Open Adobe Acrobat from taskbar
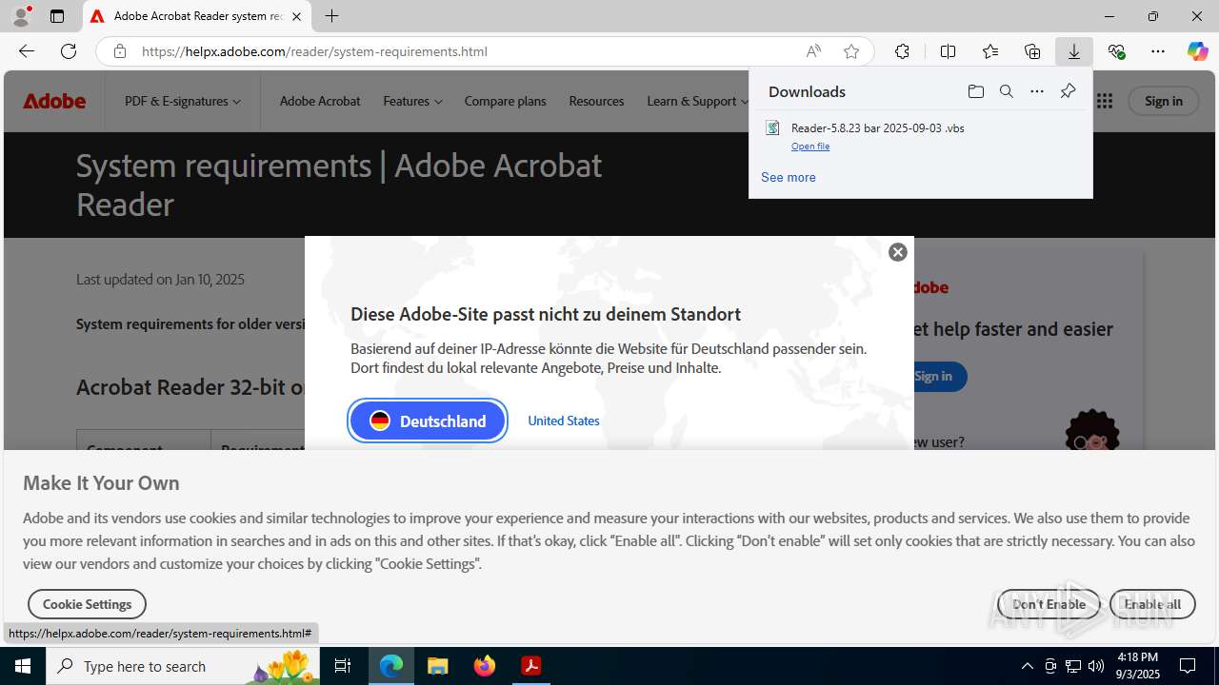The height and width of the screenshot is (685, 1219). [x=531, y=666]
